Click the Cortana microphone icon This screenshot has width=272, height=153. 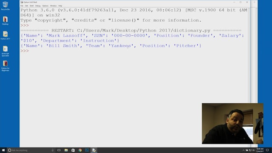(53, 150)
